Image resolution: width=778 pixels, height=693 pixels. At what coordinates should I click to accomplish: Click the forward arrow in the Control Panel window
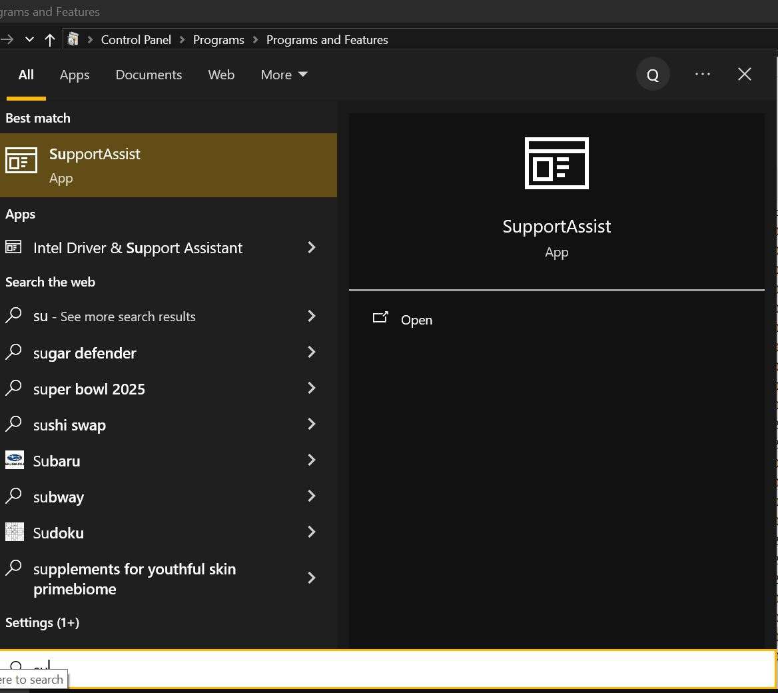click(x=7, y=40)
